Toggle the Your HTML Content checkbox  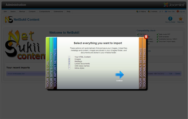point(69,57)
